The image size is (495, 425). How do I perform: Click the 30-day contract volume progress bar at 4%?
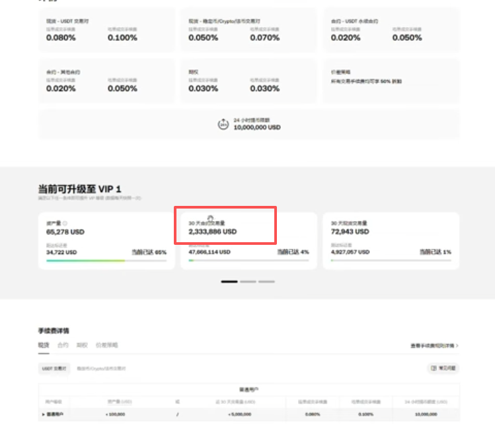click(x=248, y=261)
